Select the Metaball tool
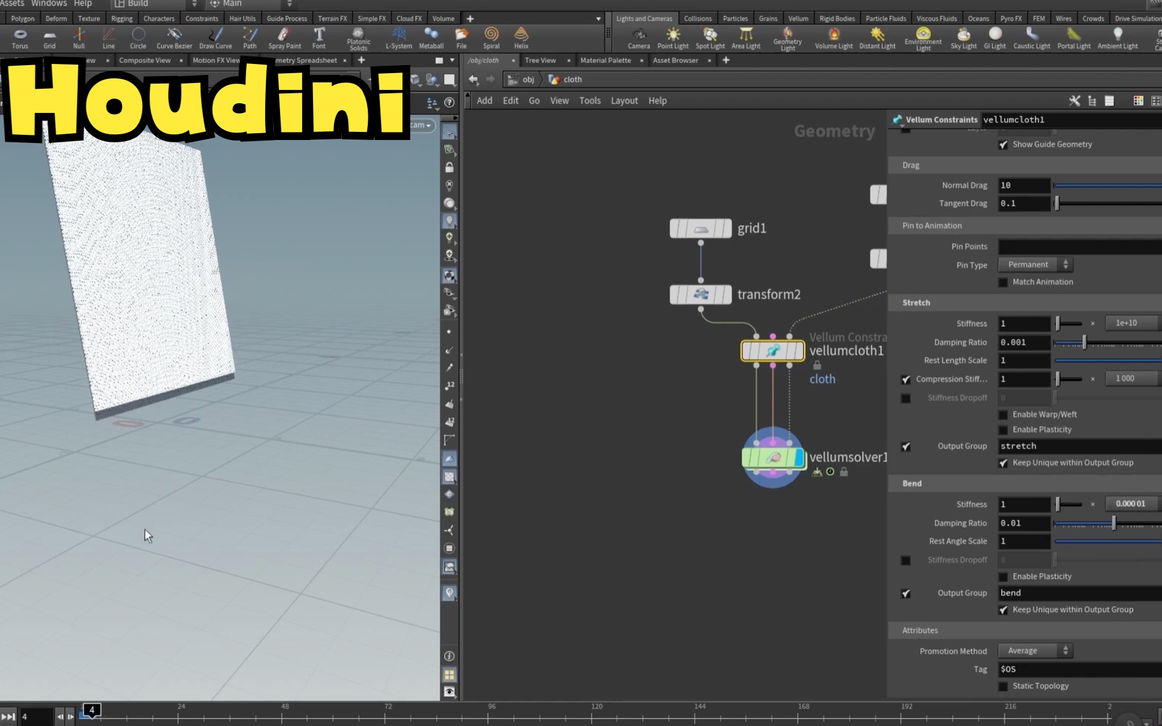The image size is (1162, 726). (431, 38)
